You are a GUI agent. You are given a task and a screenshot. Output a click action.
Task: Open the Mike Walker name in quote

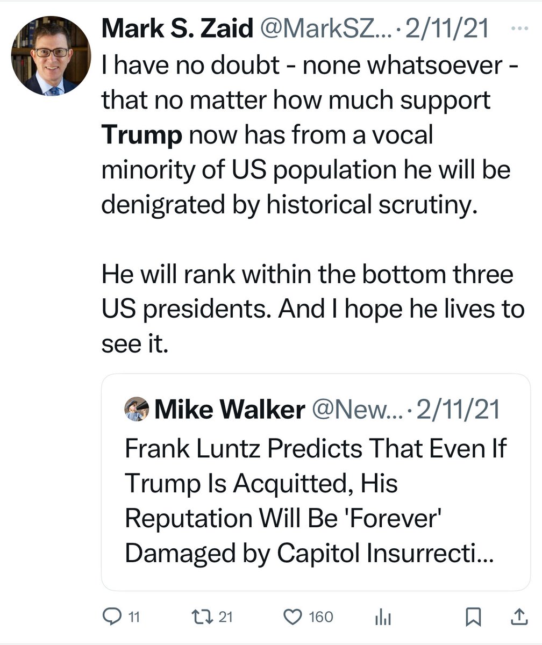(229, 410)
